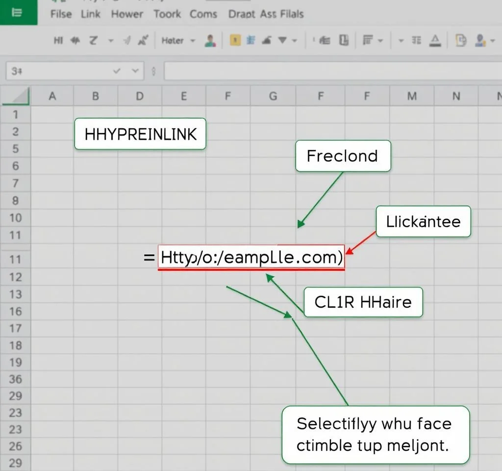Viewport: 502px width, 471px height.
Task: Open the Toork menu
Action: pyautogui.click(x=167, y=14)
